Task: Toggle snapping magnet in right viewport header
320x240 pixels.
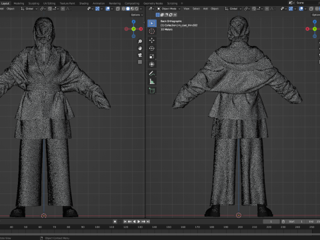Action: tap(254, 9)
